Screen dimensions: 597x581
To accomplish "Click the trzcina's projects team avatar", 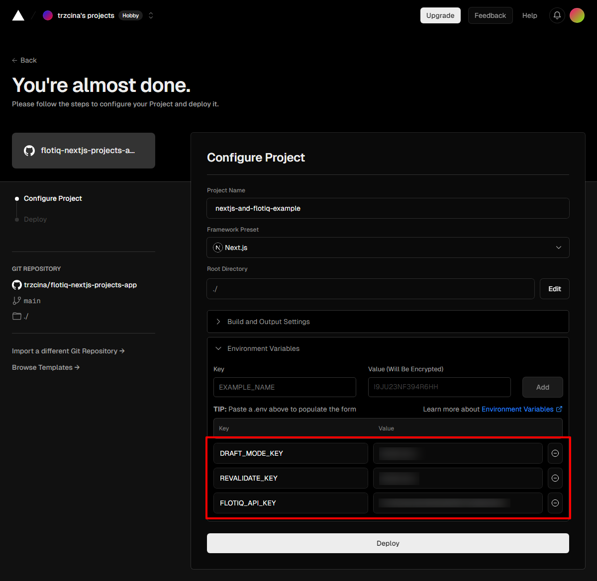I will tap(48, 15).
